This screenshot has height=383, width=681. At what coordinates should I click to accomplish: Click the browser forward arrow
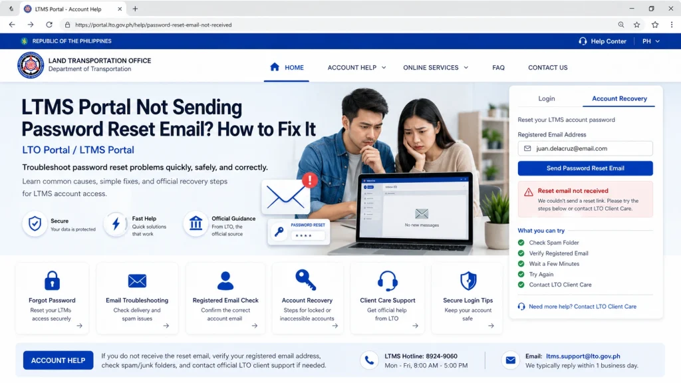tap(31, 25)
